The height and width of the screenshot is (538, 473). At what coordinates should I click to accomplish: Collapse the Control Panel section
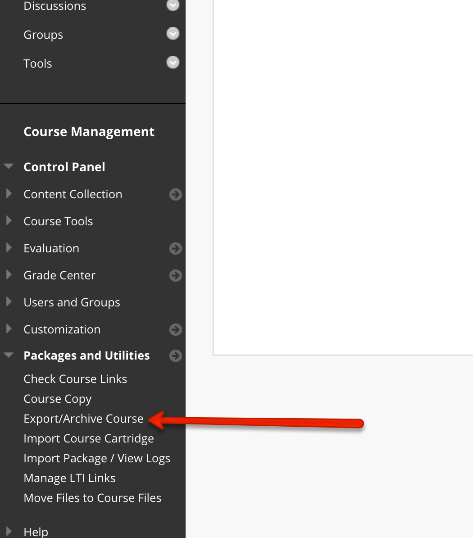(9, 166)
